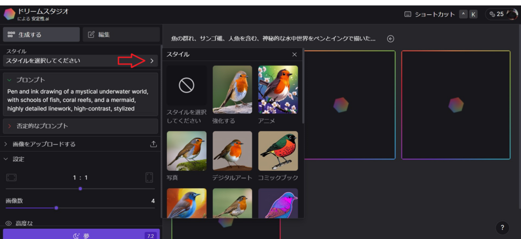Toggle the 高度な advanced settings eye
The image size is (521, 239).
(9, 223)
